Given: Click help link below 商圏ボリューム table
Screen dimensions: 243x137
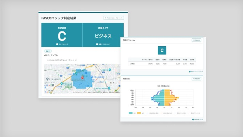Looking at the screenshot, I should pyautogui.click(x=196, y=72).
